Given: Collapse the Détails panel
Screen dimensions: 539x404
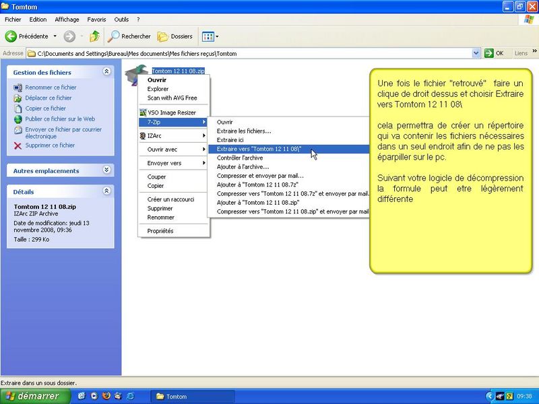Looking at the screenshot, I should 106,191.
